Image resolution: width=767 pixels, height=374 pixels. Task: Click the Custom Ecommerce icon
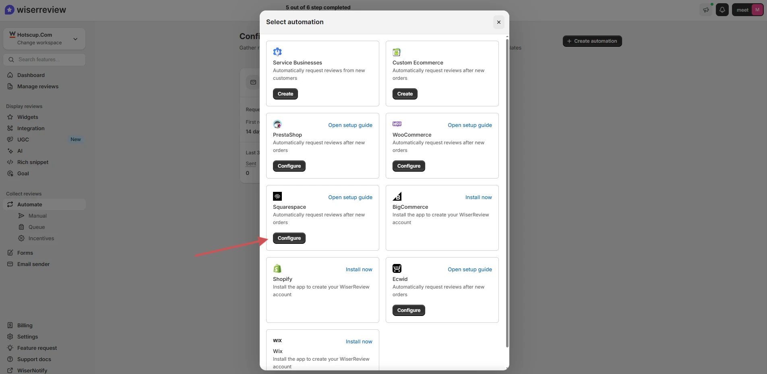pyautogui.click(x=397, y=52)
